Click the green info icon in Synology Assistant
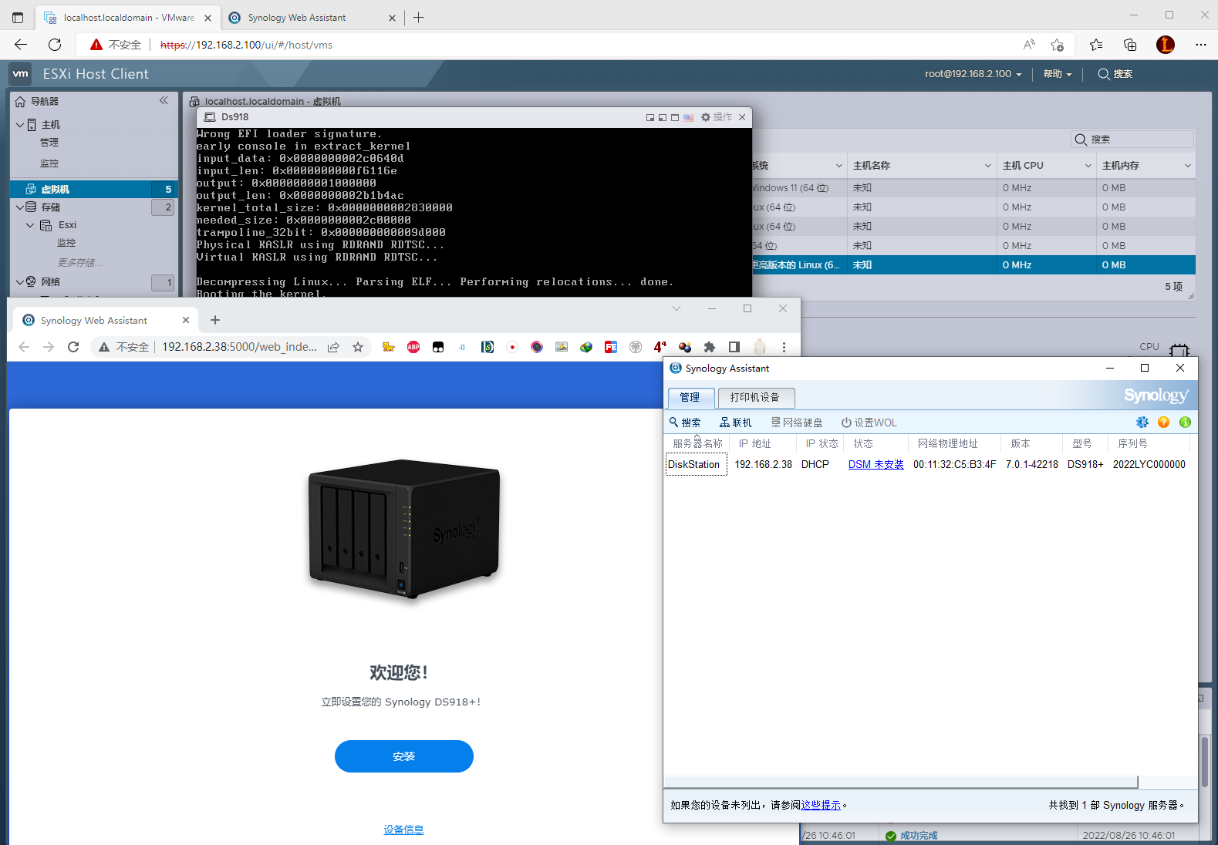This screenshot has height=845, width=1218. click(1185, 422)
